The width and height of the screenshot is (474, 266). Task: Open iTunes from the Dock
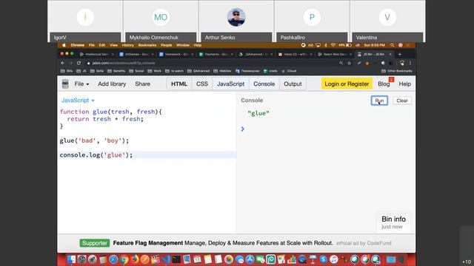point(333,259)
